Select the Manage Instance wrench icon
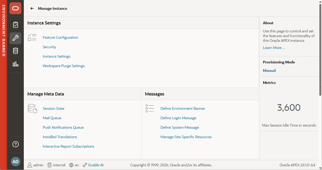This screenshot has width=322, height=170. 15,38
